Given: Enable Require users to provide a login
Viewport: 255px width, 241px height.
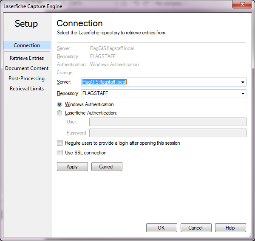Looking at the screenshot, I should (x=60, y=143).
